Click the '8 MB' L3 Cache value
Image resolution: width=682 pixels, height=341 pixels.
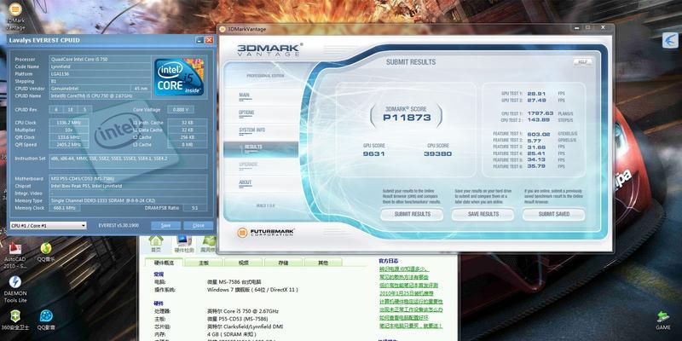(x=188, y=144)
